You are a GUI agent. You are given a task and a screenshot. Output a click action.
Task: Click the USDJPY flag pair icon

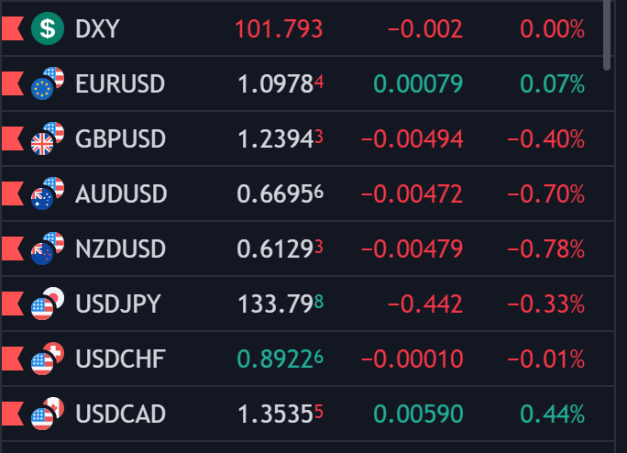click(x=47, y=304)
